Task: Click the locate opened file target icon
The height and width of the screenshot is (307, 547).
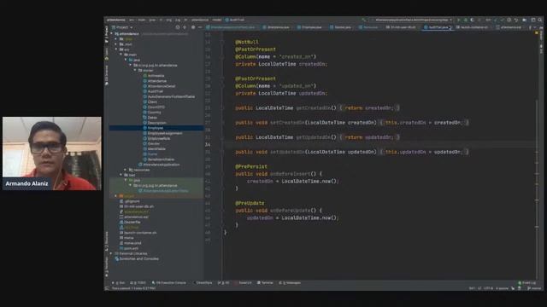Action: coord(177,27)
